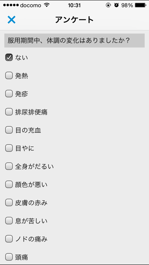Enable the 目やに checkbox
Viewport: 149px width, 265px height.
coord(9,148)
